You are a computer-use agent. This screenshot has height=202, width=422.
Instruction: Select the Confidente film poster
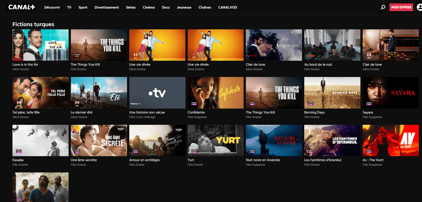tap(216, 93)
